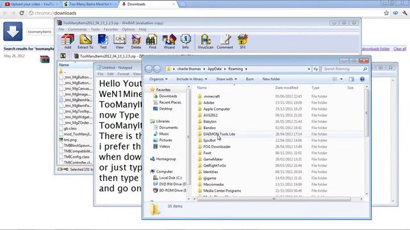Click the downloads folder link in Chrome

click(375, 49)
